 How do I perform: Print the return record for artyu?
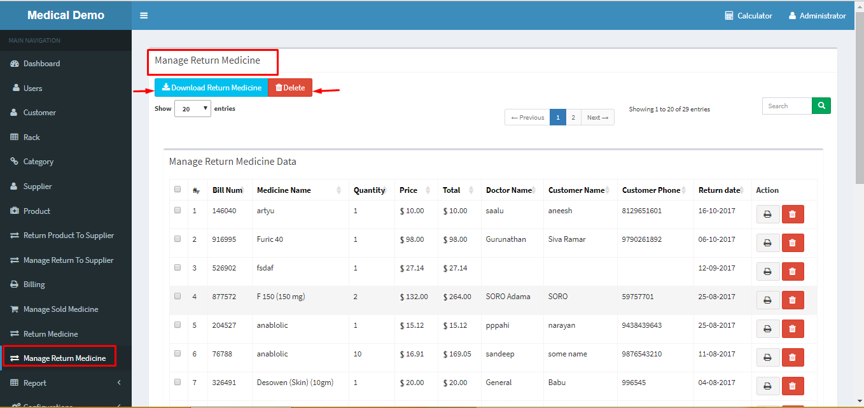coord(767,215)
